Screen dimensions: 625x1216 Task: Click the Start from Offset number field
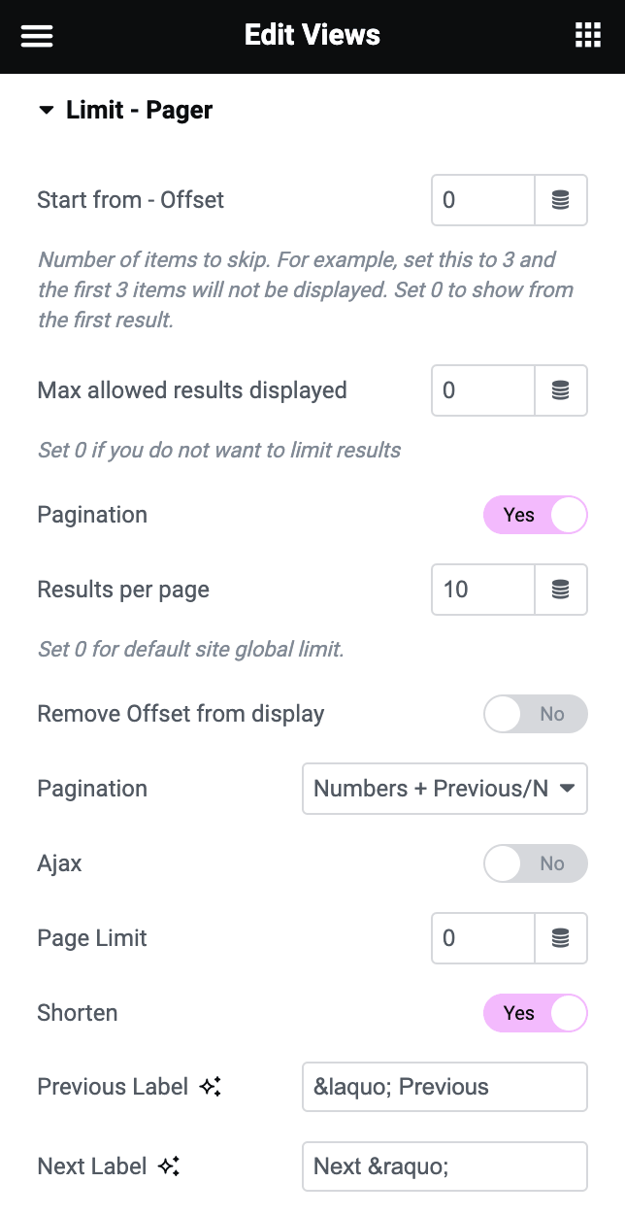coord(483,200)
